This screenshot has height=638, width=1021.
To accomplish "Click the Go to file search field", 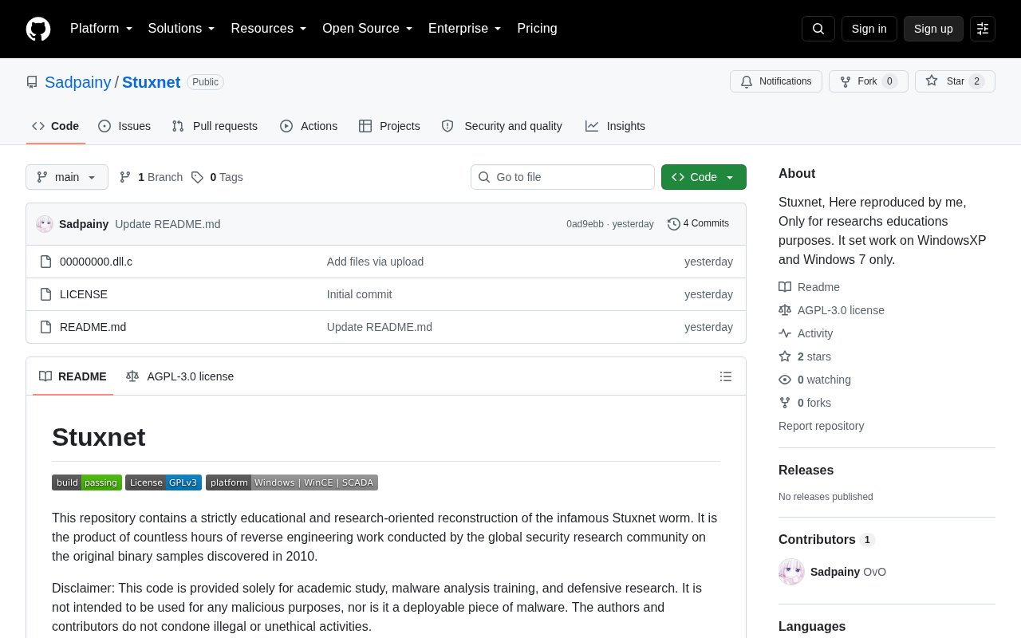I will (x=562, y=177).
